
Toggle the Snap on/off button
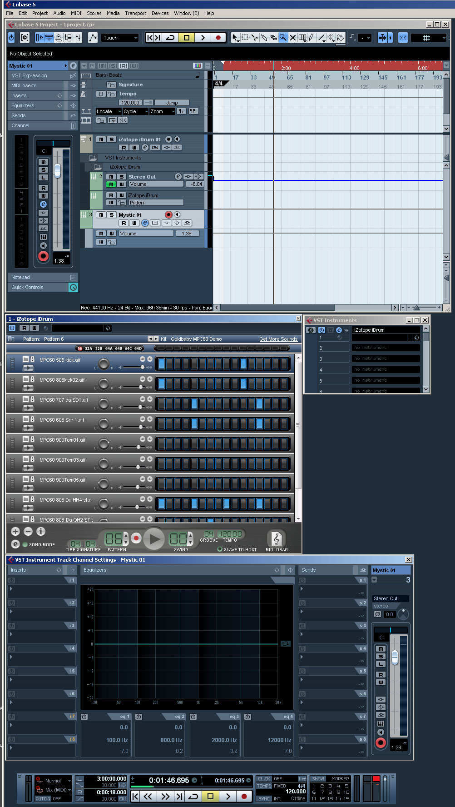click(403, 38)
